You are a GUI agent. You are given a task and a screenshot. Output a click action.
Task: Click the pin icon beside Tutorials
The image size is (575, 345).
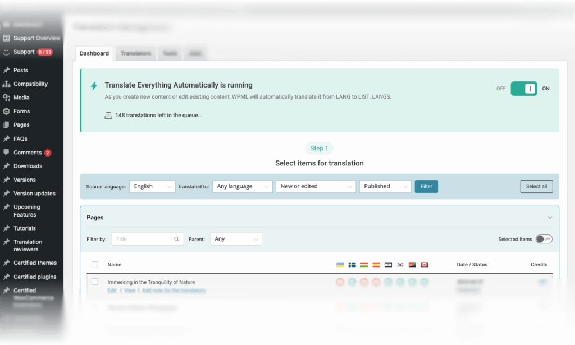coord(6,228)
